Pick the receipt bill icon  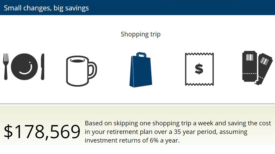(x=199, y=69)
